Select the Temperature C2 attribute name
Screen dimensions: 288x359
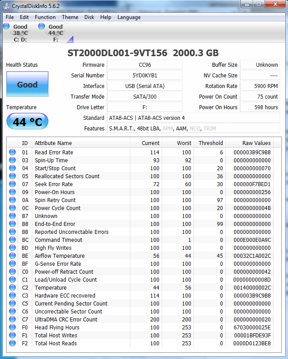click(x=50, y=287)
